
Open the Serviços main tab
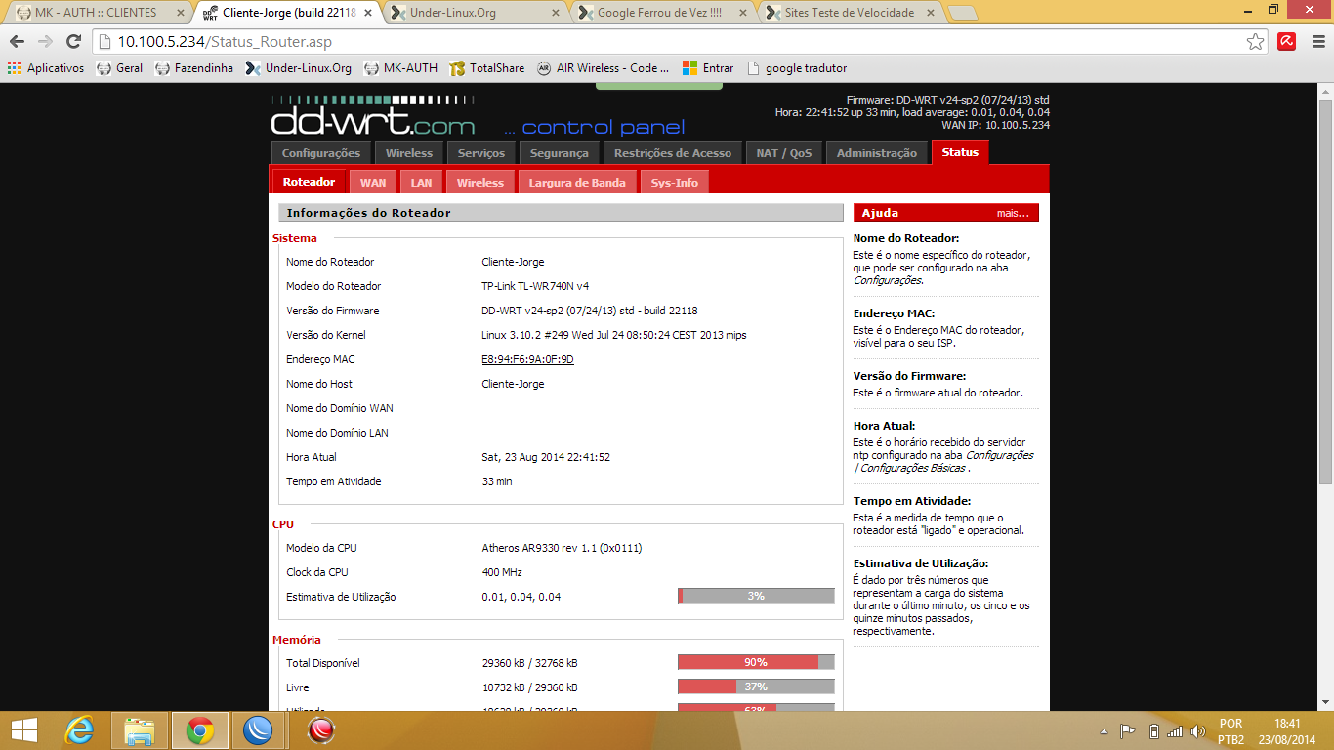tap(481, 153)
